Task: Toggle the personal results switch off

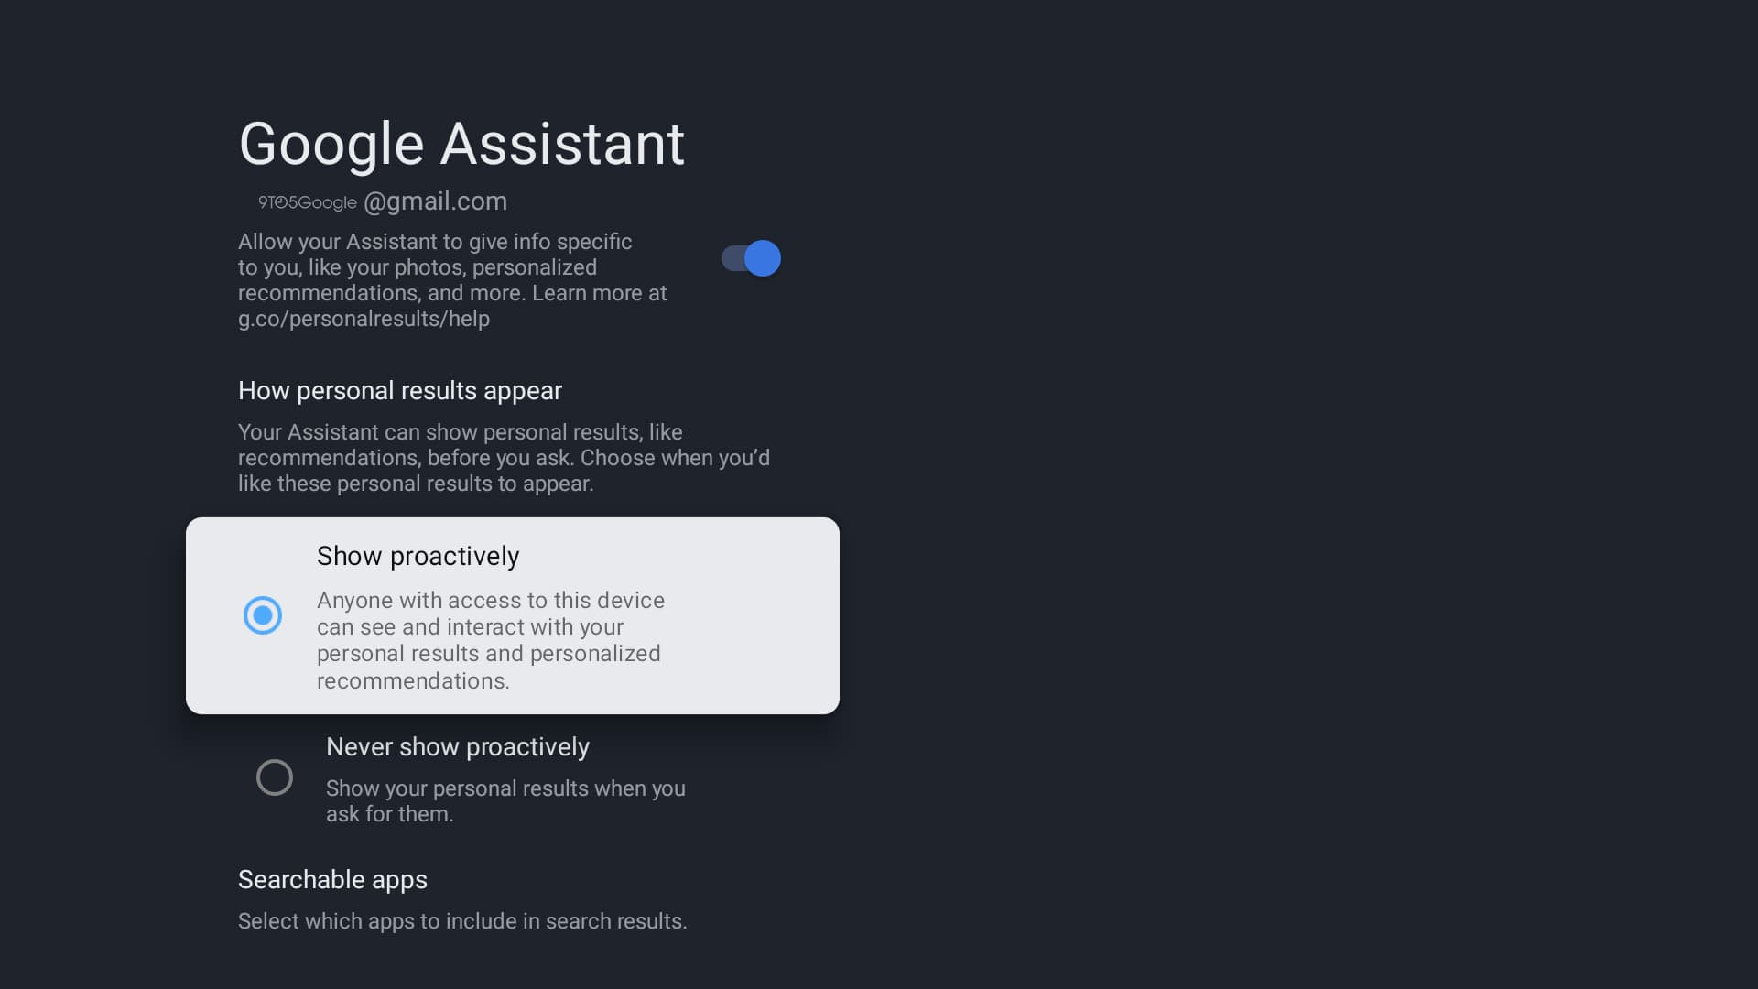Action: 751,258
